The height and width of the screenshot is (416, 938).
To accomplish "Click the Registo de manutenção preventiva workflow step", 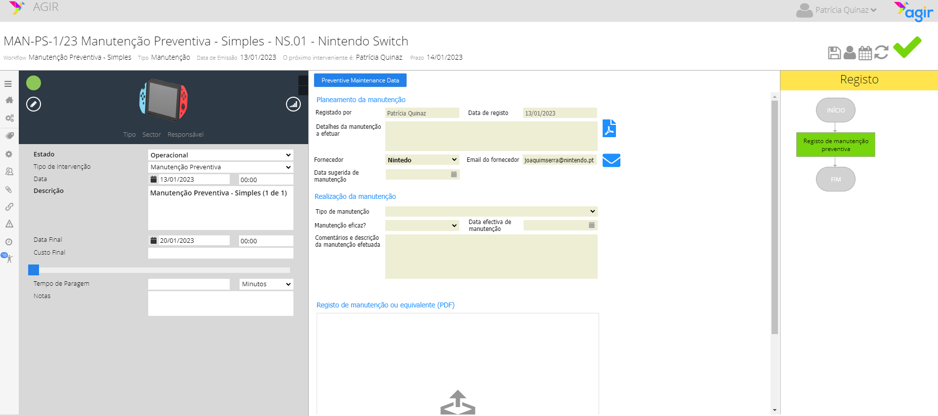I will pyautogui.click(x=836, y=145).
